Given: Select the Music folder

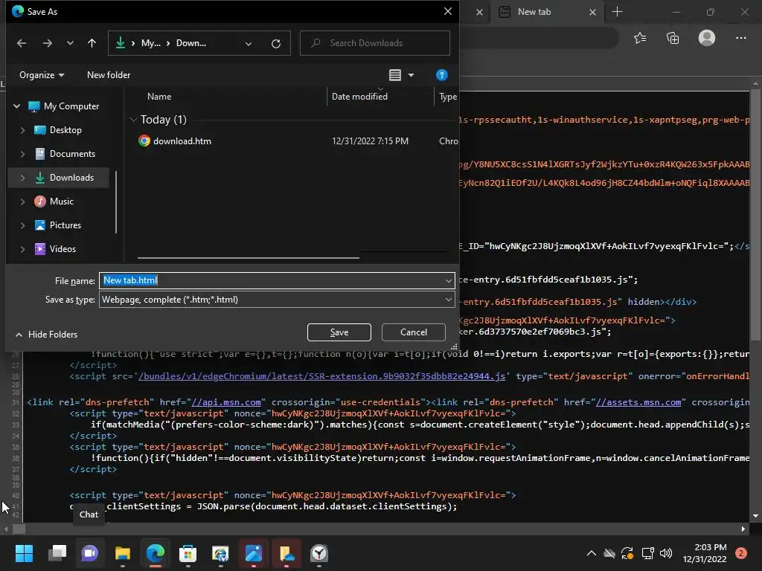Looking at the screenshot, I should 61,201.
